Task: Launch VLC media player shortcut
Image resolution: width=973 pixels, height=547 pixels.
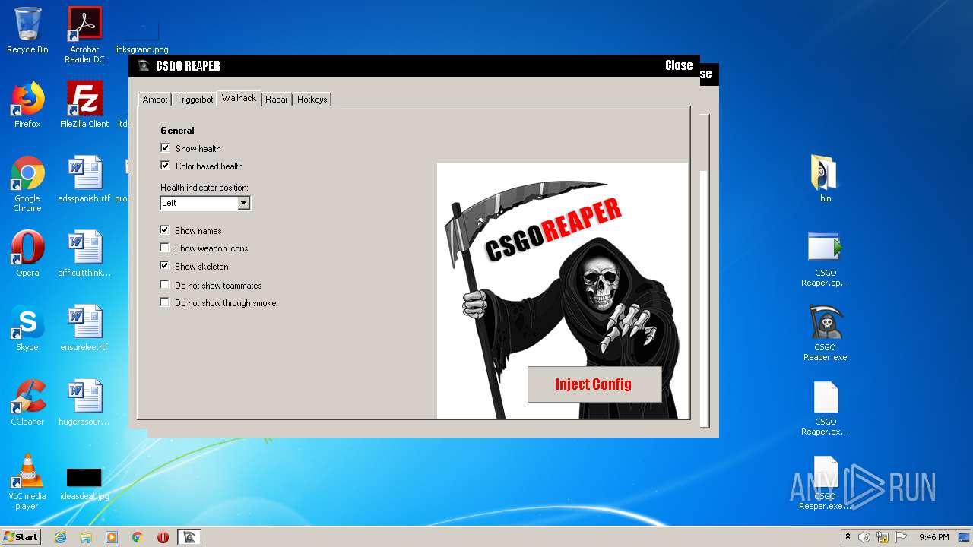Action: tap(27, 482)
